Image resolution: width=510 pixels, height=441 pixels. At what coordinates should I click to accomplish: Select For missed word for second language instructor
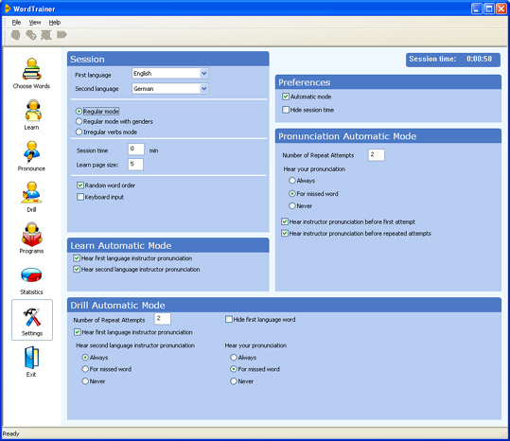(x=85, y=369)
